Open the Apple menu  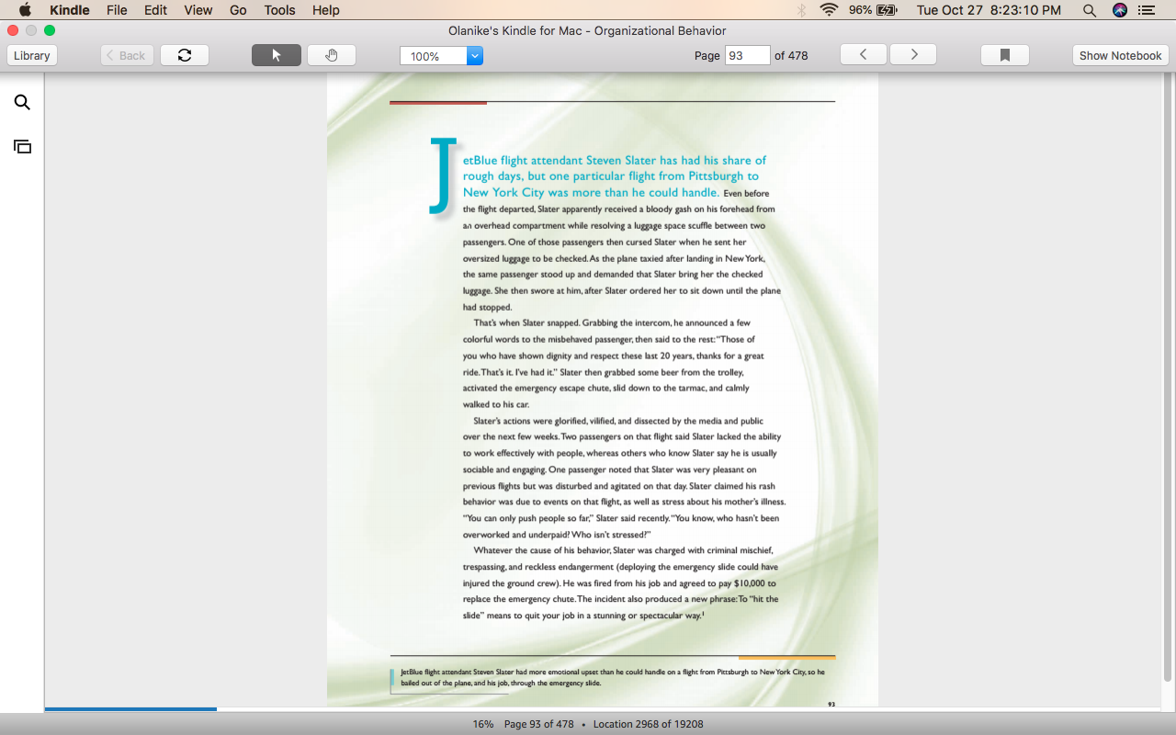pos(25,10)
